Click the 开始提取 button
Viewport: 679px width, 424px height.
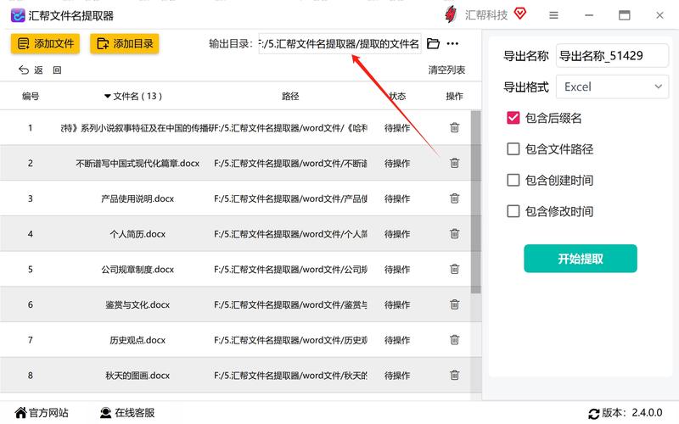click(581, 259)
